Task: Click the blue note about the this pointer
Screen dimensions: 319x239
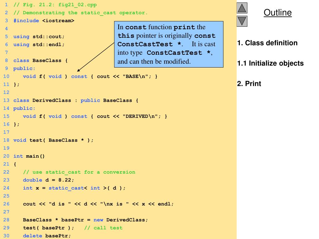Action: pyautogui.click(x=169, y=44)
